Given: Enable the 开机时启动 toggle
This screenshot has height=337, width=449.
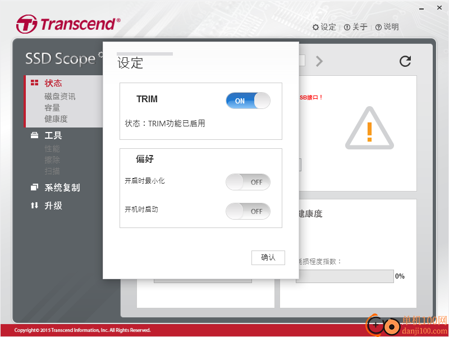Looking at the screenshot, I should pyautogui.click(x=248, y=211).
